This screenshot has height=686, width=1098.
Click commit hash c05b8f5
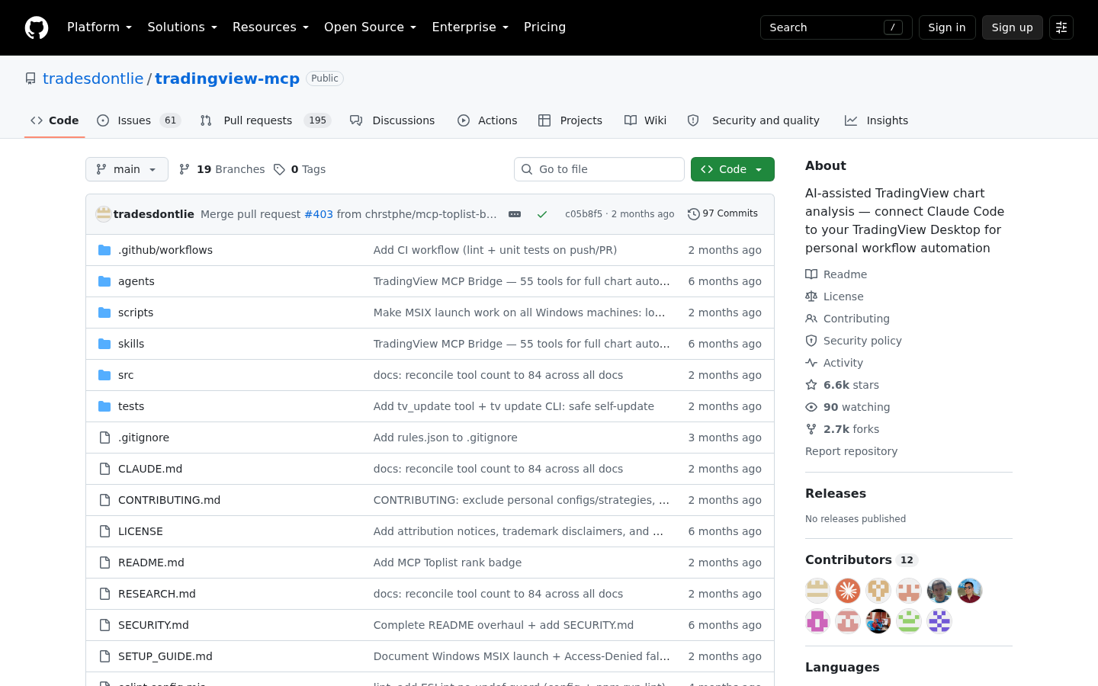pos(583,214)
